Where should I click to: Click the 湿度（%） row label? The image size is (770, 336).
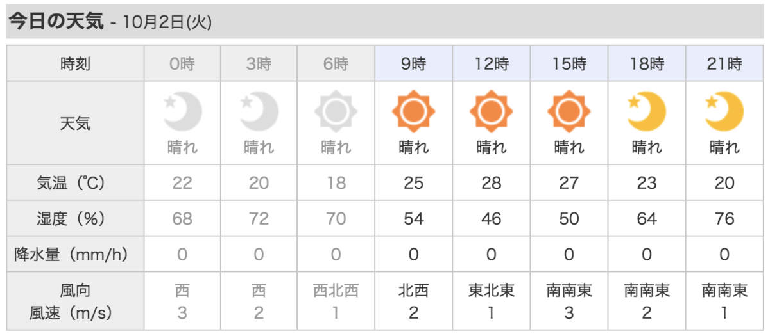tap(75, 219)
